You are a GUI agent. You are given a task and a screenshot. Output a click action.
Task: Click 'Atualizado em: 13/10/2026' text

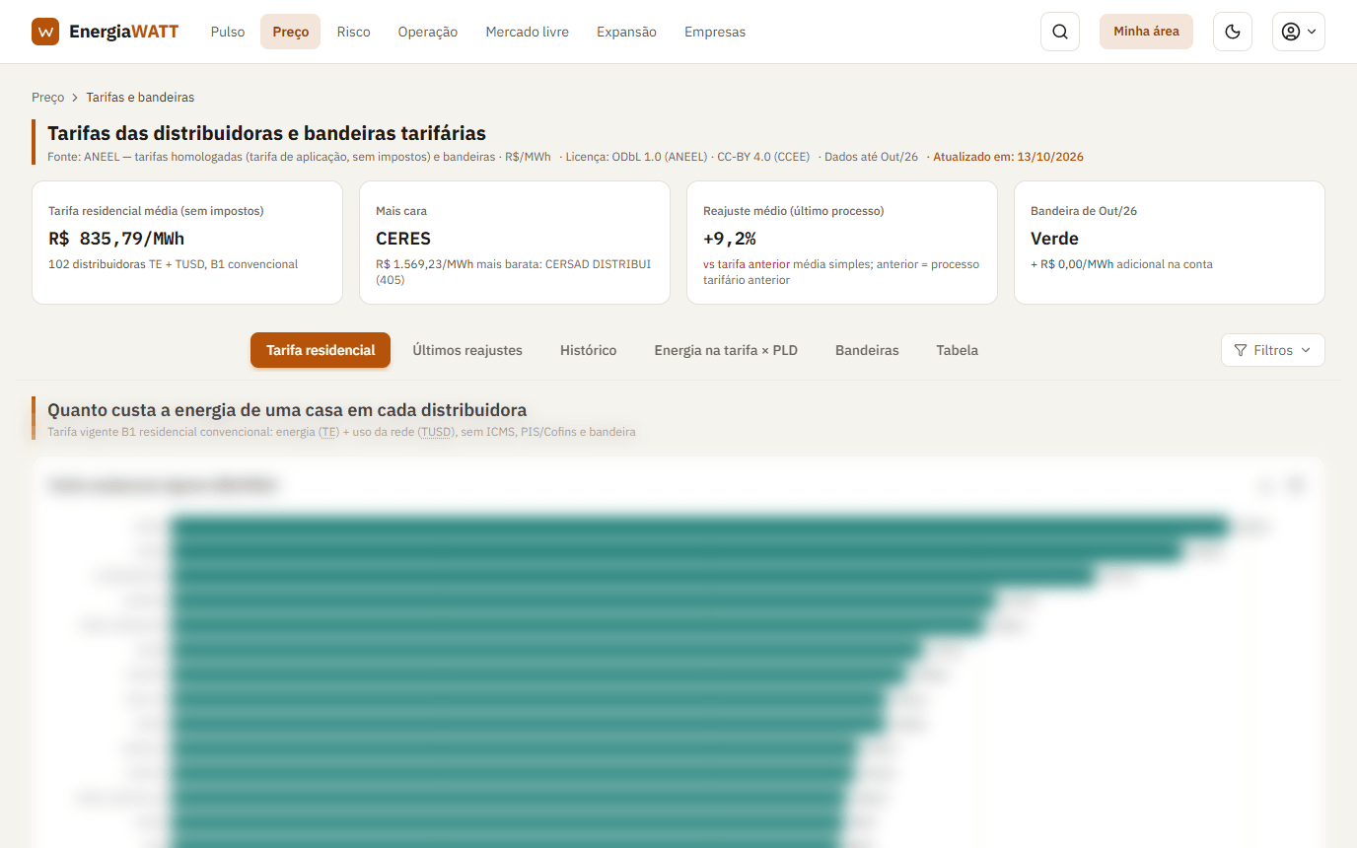[1008, 157]
